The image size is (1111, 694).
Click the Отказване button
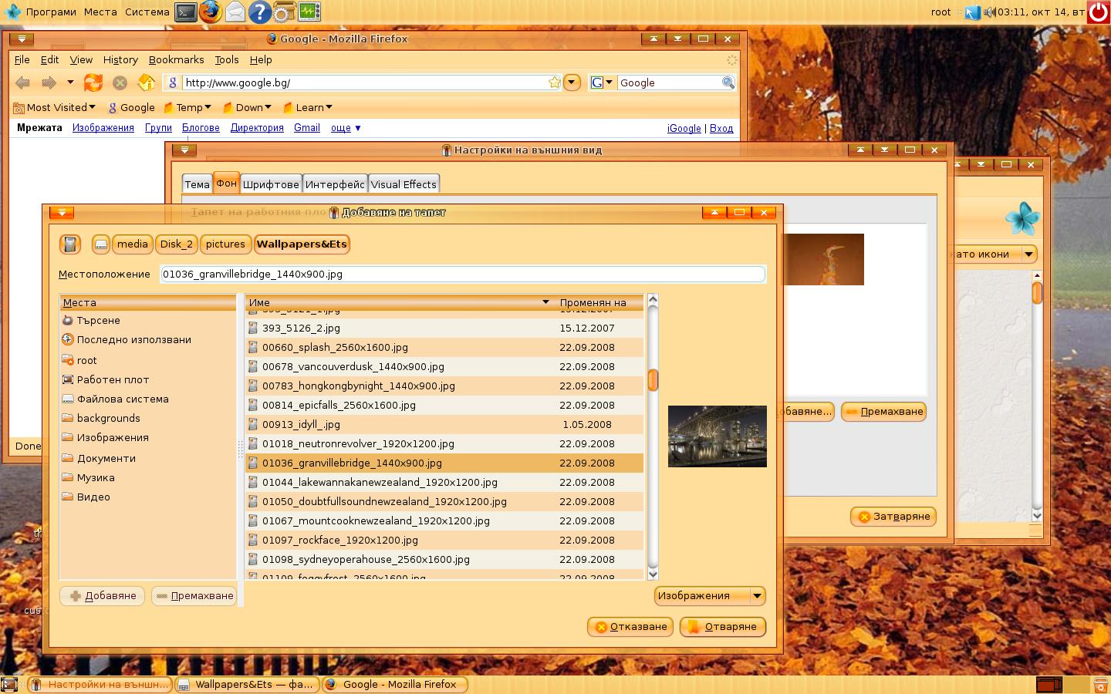pyautogui.click(x=630, y=627)
